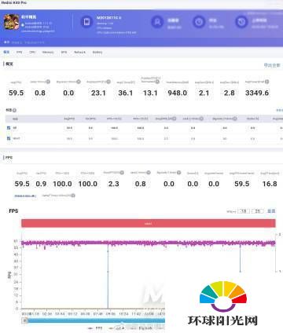Click the FPS threshold field showing 18

244,211
